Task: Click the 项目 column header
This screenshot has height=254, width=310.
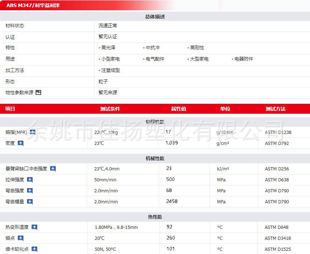Action: [10, 109]
